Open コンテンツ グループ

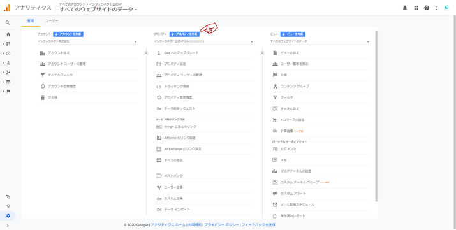[x=320, y=86]
